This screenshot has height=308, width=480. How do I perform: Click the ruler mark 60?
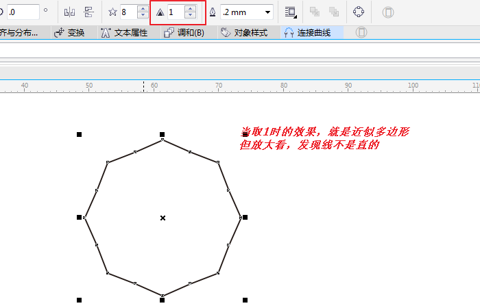click(x=154, y=86)
